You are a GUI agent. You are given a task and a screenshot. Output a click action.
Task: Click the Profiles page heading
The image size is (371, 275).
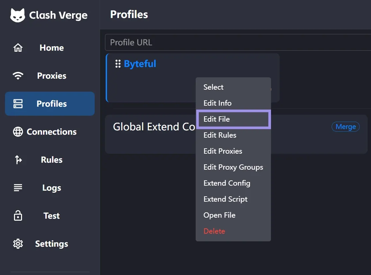[x=129, y=14]
